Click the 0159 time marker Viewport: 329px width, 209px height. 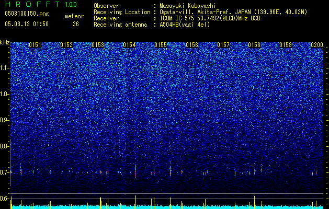tap(286, 45)
